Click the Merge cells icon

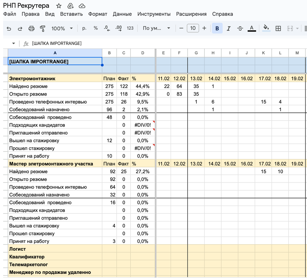click(x=290, y=28)
